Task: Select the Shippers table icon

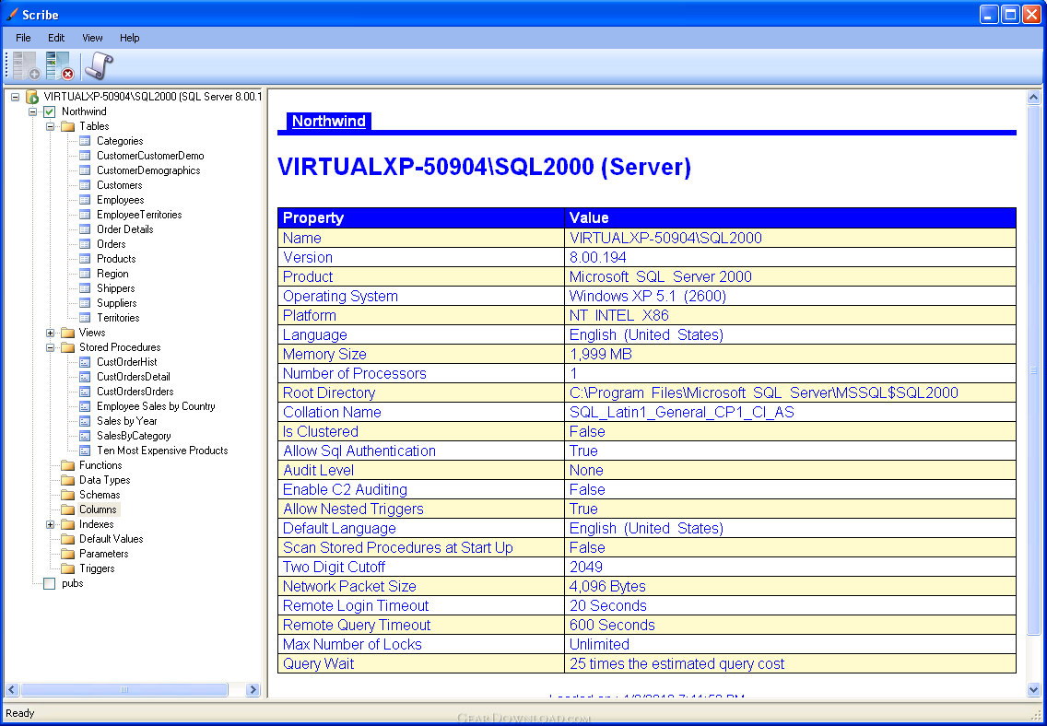Action: [85, 288]
